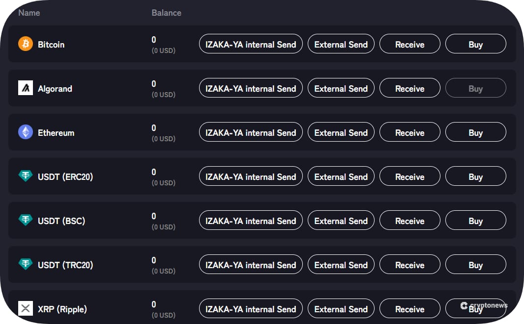Click the (0 USD) amount under Algorand balance
Screen dimensions: 524x324
(x=163, y=95)
